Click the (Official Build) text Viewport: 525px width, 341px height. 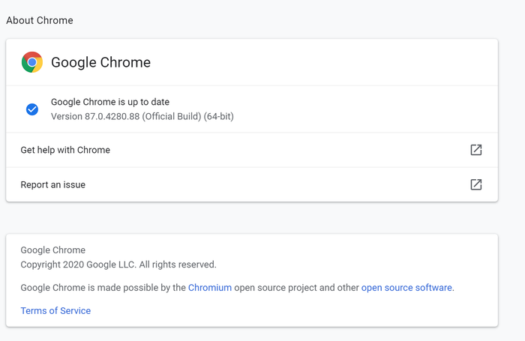point(172,116)
